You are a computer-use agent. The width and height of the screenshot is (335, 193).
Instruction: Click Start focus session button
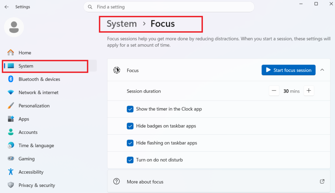[x=289, y=70]
